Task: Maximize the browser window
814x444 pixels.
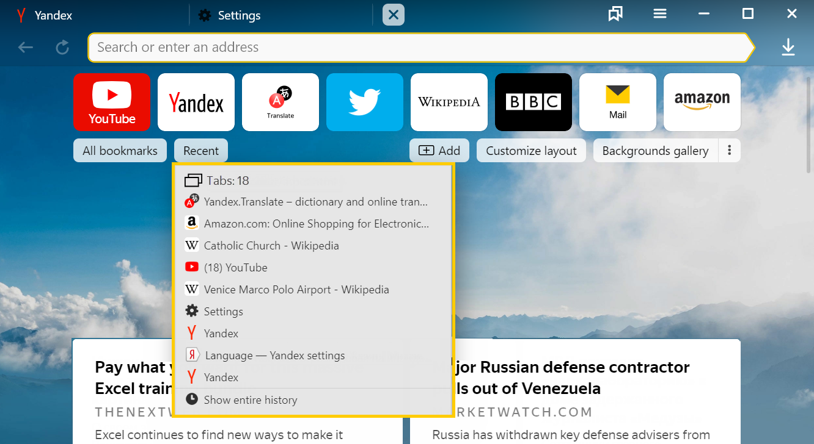Action: click(x=747, y=14)
